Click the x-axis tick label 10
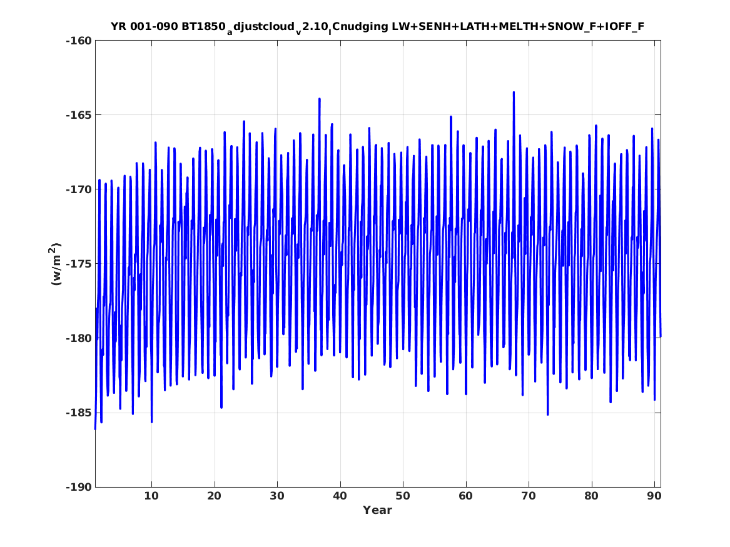730x547 pixels. (151, 496)
